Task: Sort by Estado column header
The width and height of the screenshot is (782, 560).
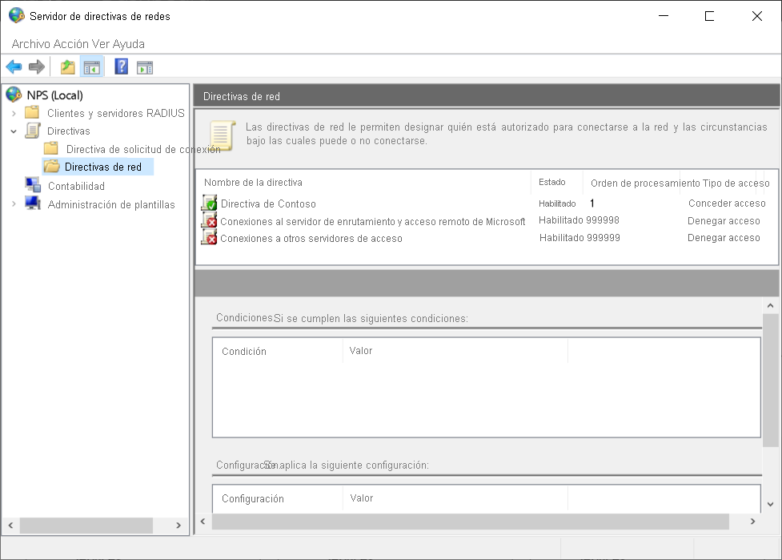Action: pos(551,182)
